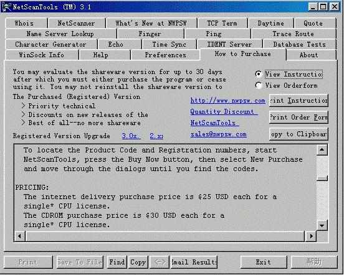The image size is (344, 275).
Task: Click the horizontal scroll right arrow
Action: 310,236
